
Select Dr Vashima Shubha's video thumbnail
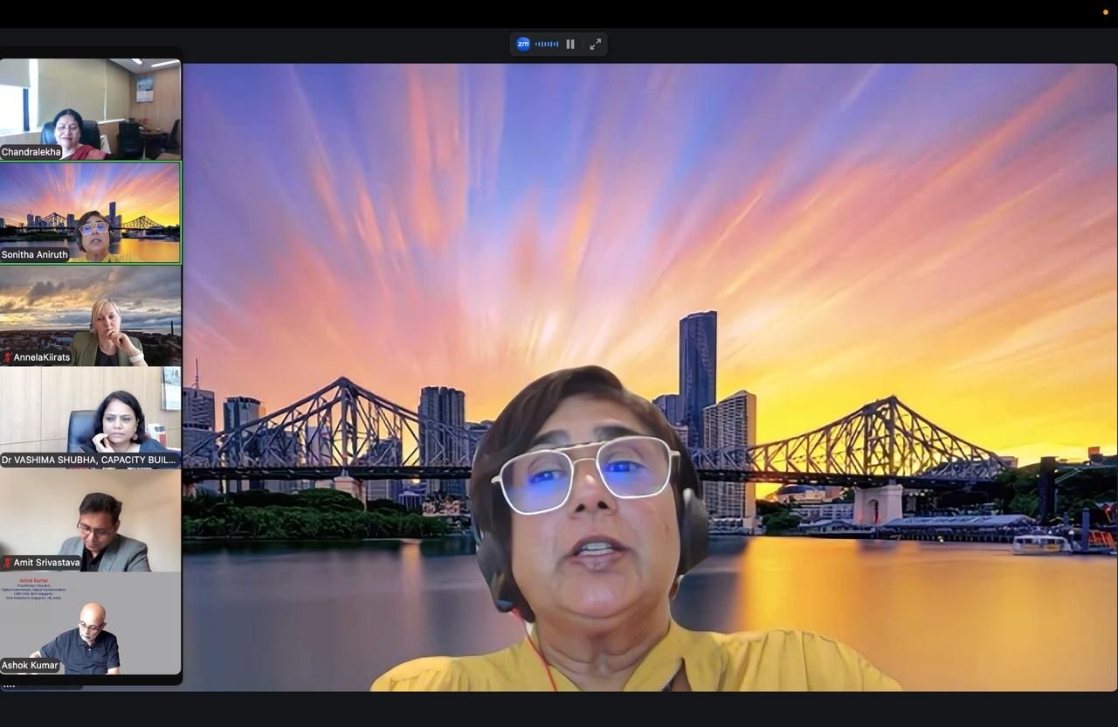point(90,418)
